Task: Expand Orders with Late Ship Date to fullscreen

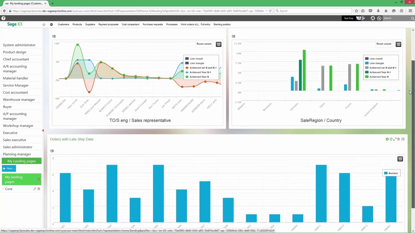Action: point(395,139)
